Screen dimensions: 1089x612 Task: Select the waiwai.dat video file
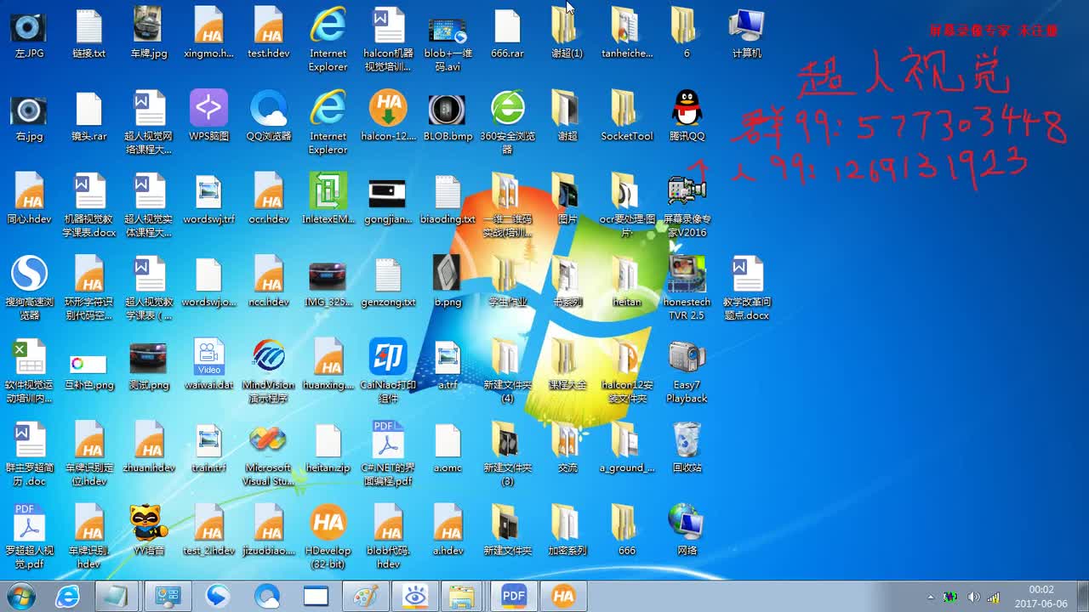click(208, 364)
